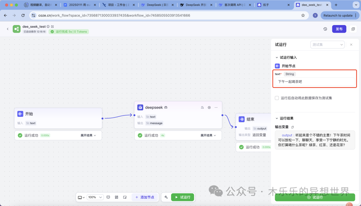This screenshot has height=206, width=361.
Task: Open the run history clock icon
Action: (325, 29)
